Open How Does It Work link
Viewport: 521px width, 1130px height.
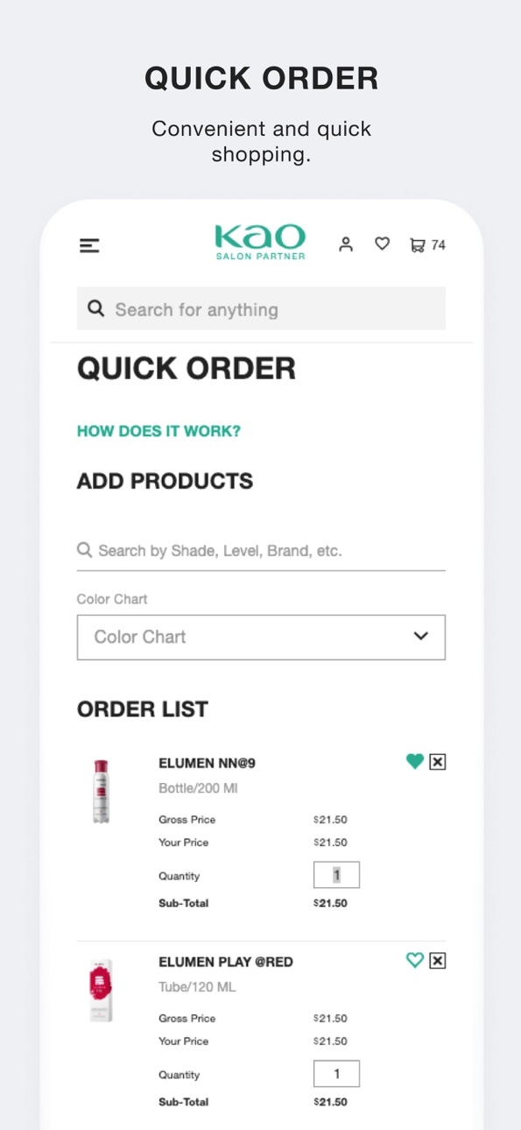[158, 431]
